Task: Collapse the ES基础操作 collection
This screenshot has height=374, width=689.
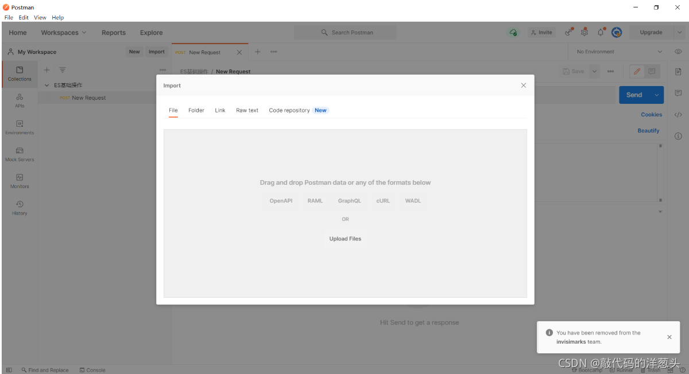Action: (47, 85)
